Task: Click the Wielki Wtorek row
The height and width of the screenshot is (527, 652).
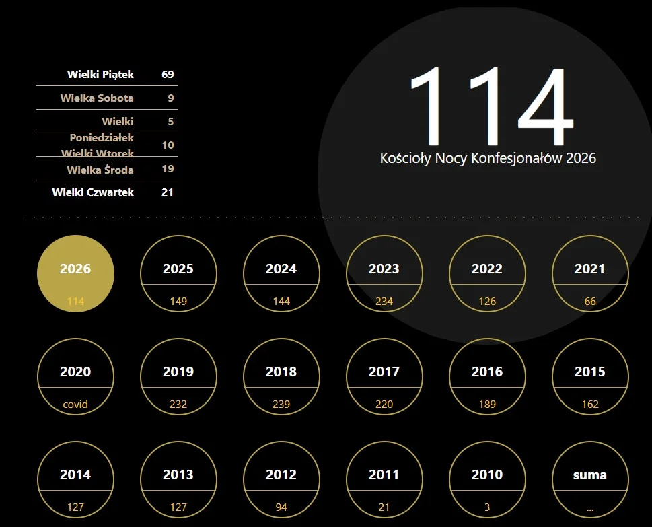Action: [x=107, y=149]
